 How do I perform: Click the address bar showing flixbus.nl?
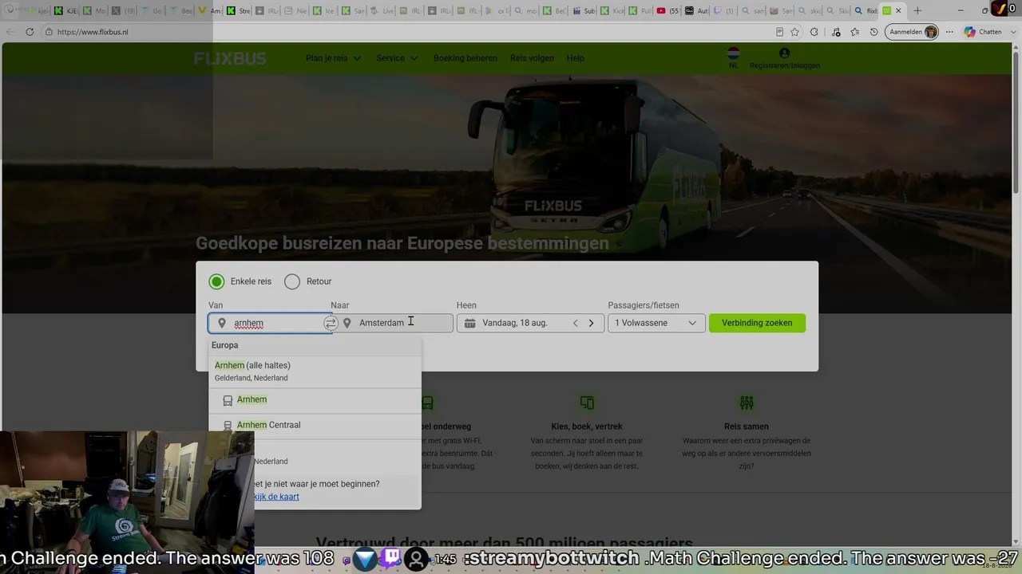coord(407,32)
